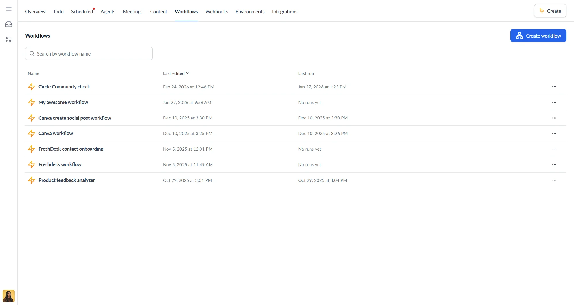The image size is (574, 305).
Task: Open the FreshDesk contact onboarding workflow
Action: click(x=71, y=149)
